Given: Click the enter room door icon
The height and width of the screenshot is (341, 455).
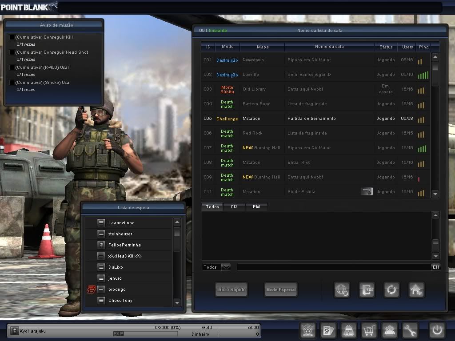Looking at the screenshot, I should (367, 289).
